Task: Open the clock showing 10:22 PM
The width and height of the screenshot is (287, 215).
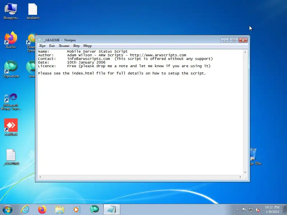Action: [x=272, y=209]
